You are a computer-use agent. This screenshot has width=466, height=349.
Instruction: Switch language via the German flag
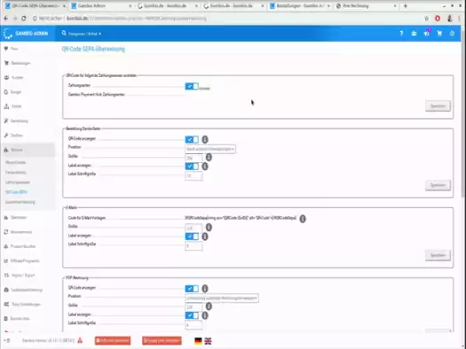point(198,341)
